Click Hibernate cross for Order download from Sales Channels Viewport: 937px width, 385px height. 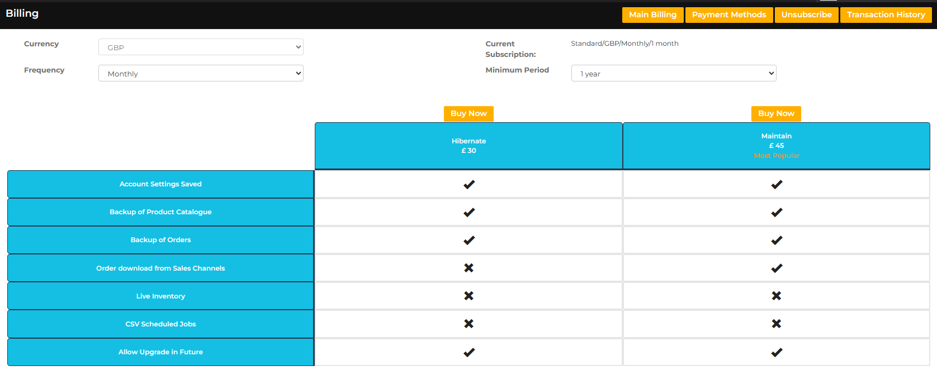click(468, 268)
